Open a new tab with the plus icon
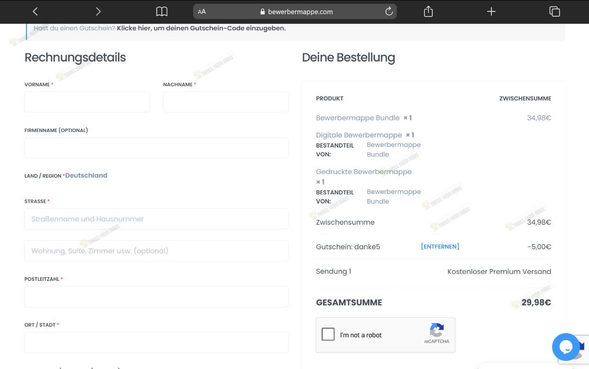Image resolution: width=589 pixels, height=369 pixels. (491, 11)
